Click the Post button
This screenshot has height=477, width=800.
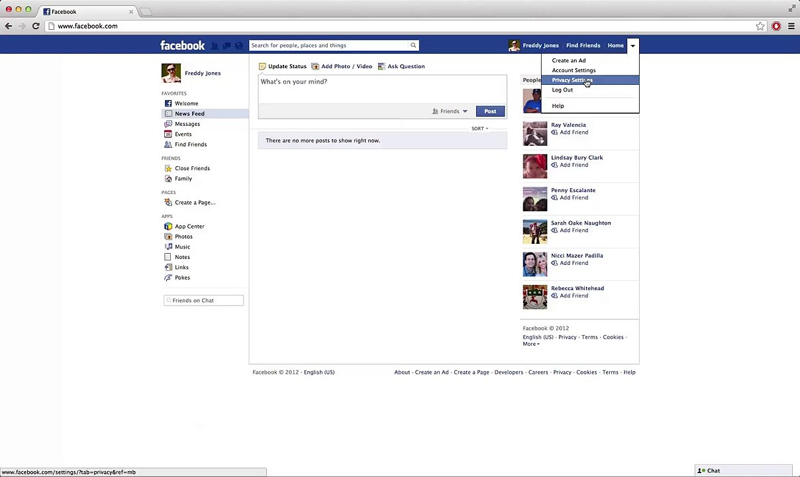pyautogui.click(x=490, y=111)
